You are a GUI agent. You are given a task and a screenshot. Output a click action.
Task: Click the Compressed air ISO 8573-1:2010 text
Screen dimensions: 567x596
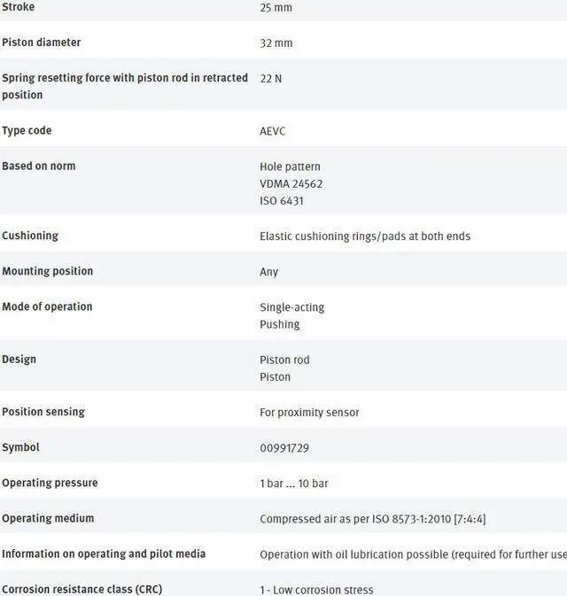[x=372, y=519]
